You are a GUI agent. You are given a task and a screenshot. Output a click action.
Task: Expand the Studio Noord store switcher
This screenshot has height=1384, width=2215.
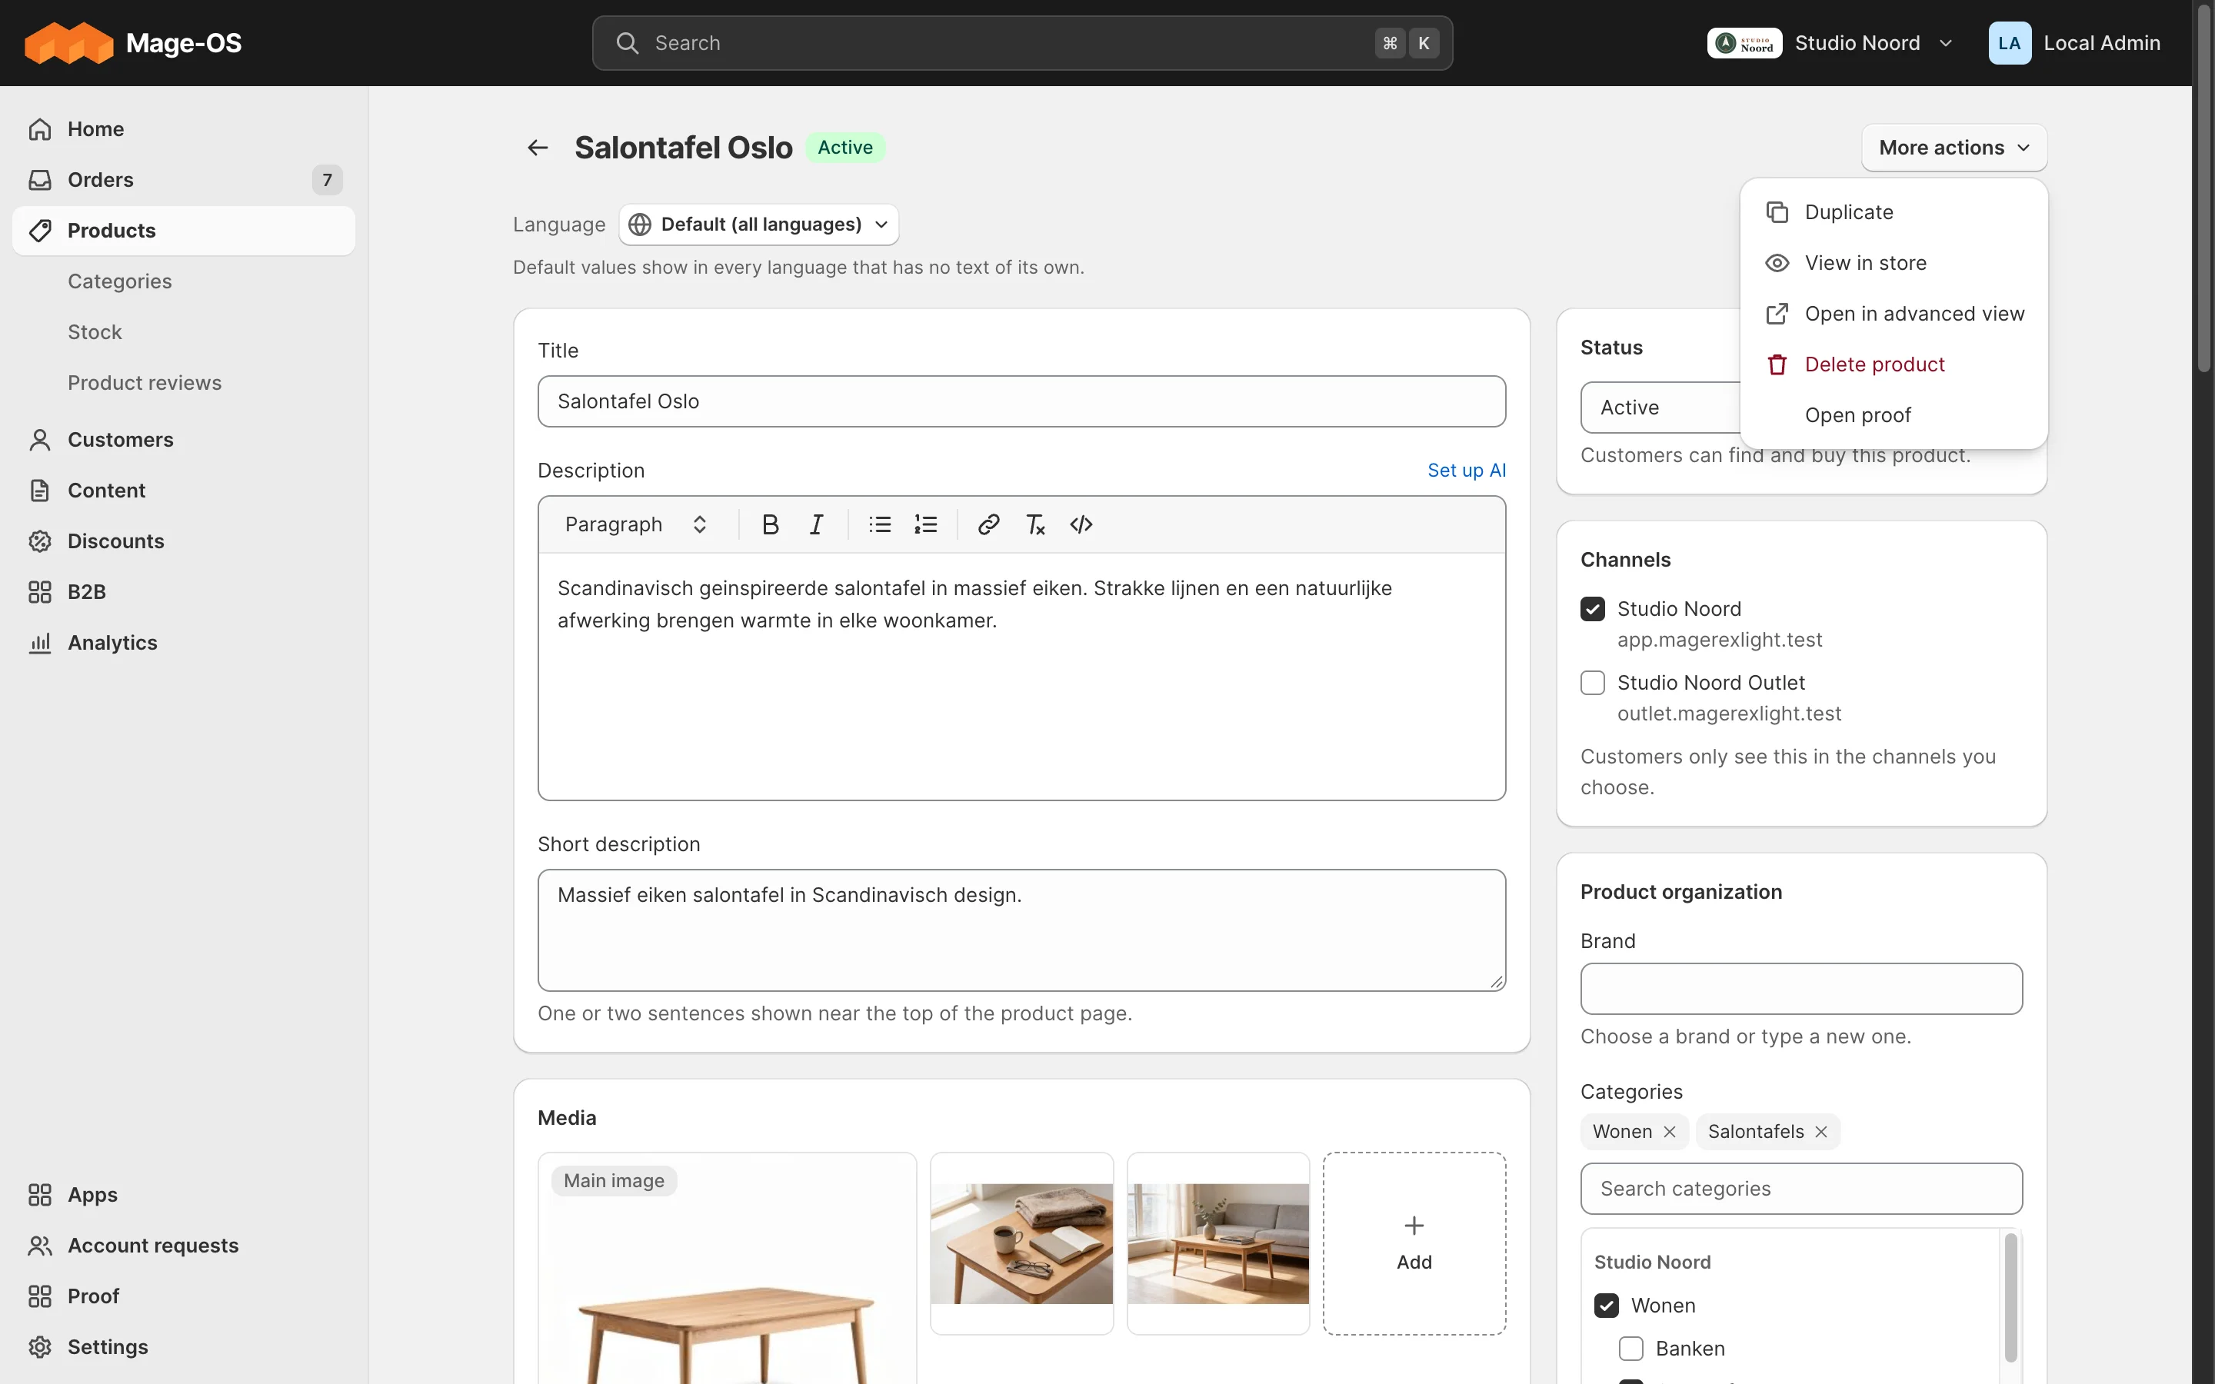click(x=1830, y=43)
